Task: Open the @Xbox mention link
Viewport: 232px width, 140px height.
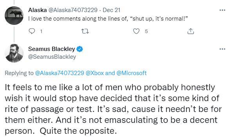Action: 95,73
